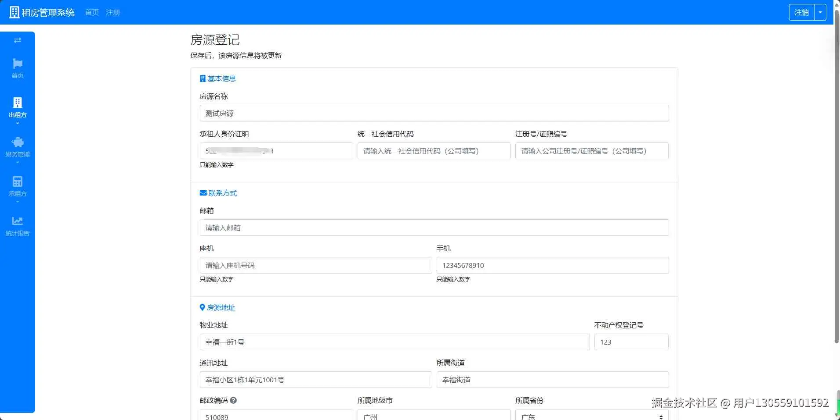Expand the 承租方 submenu chevron
The height and width of the screenshot is (420, 840).
tap(18, 202)
